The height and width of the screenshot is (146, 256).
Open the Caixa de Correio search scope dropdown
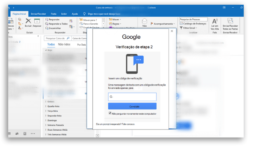point(79,38)
